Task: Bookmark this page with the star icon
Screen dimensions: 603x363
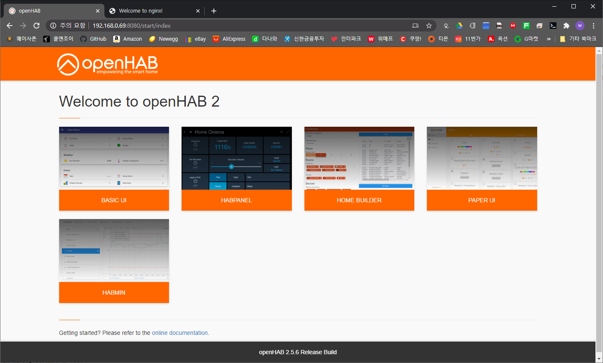Action: tap(429, 26)
